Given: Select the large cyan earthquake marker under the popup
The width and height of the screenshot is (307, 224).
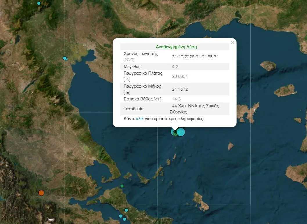Looking at the screenshot, I should pos(181,132).
